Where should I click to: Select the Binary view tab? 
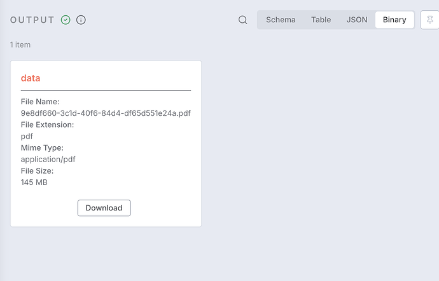(x=394, y=20)
